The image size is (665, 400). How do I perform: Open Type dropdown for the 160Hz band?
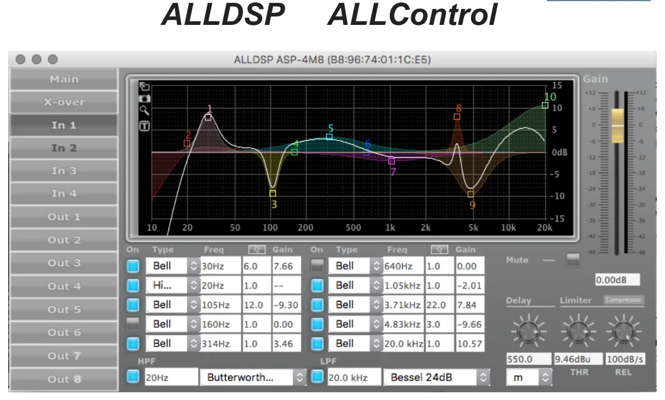coord(172,324)
